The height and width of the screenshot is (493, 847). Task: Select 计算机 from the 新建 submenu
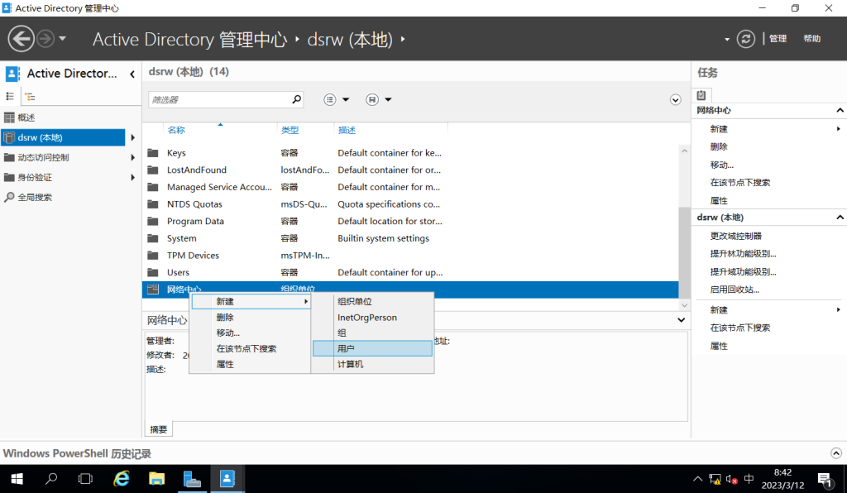(373, 365)
